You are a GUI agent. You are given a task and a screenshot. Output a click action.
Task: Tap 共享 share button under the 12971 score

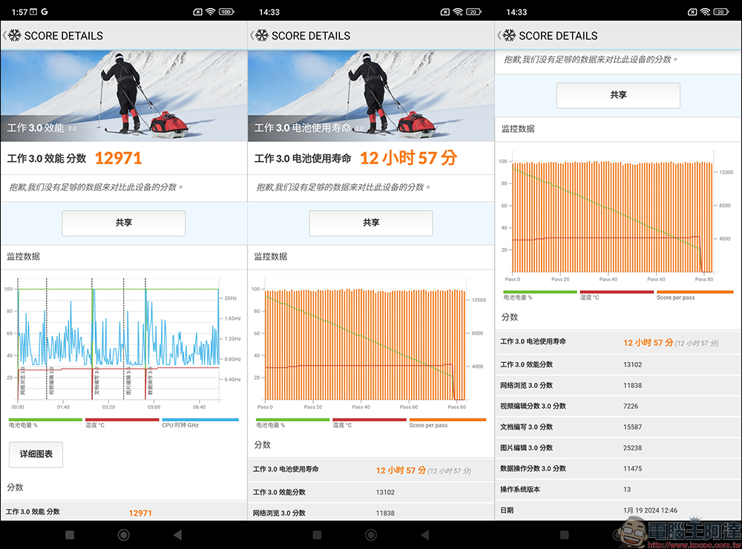coord(123,223)
